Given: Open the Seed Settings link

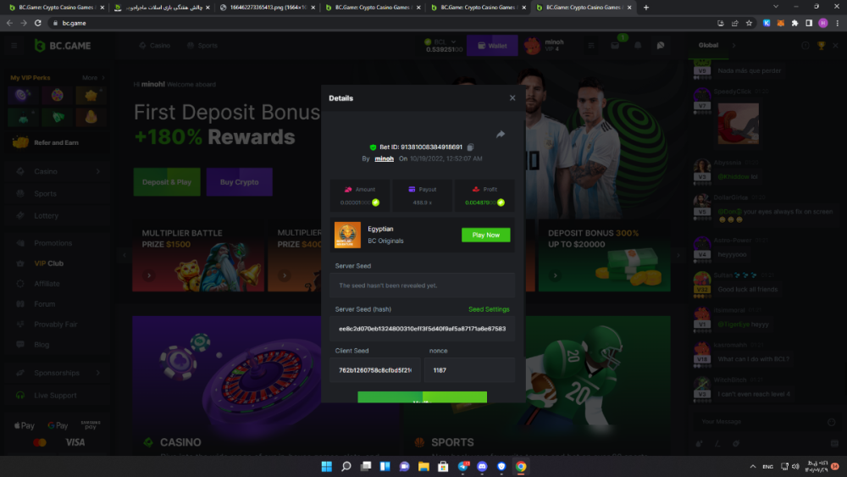Looking at the screenshot, I should [x=489, y=309].
